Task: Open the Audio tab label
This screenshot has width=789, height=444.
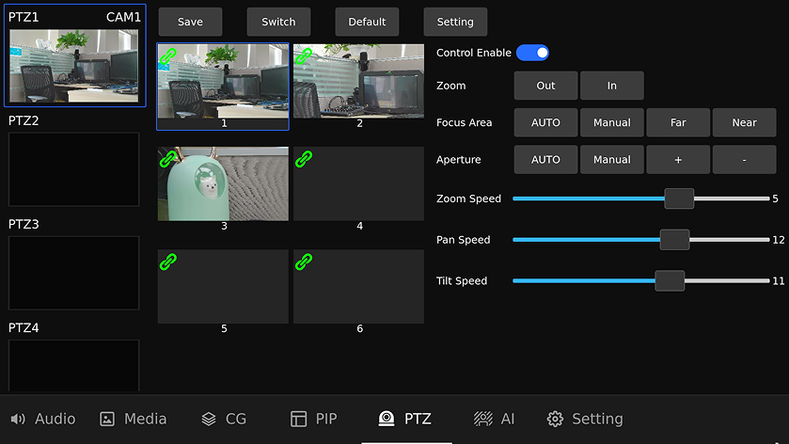Action: tap(55, 419)
